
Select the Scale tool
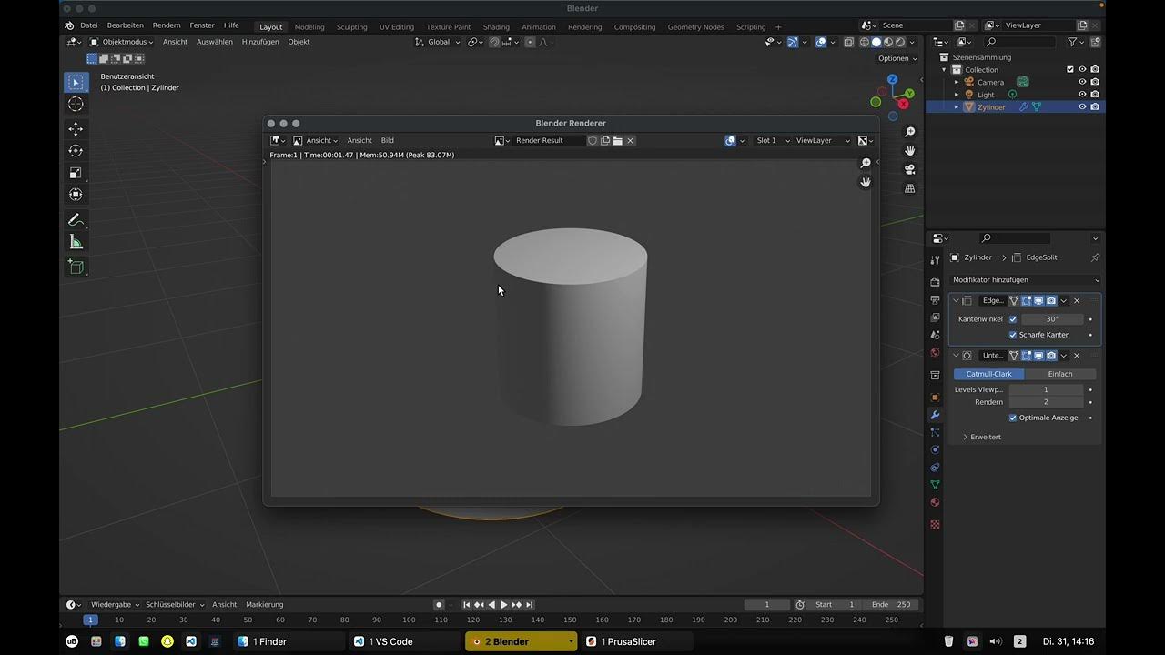(x=76, y=173)
